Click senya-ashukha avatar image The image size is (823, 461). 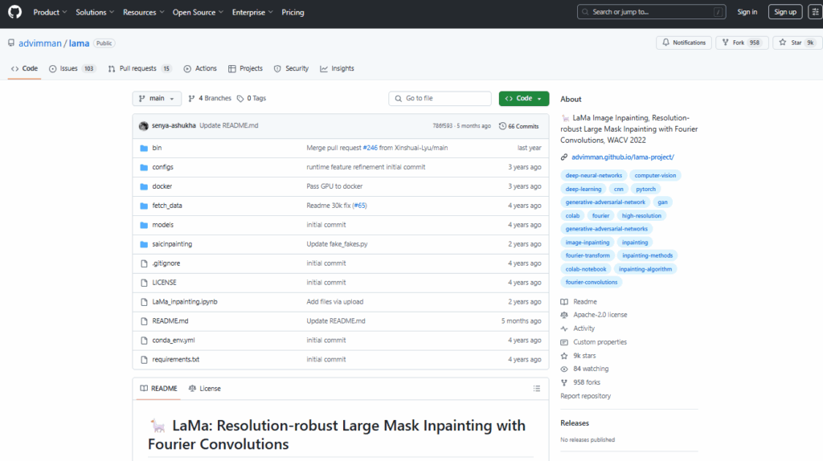(143, 126)
